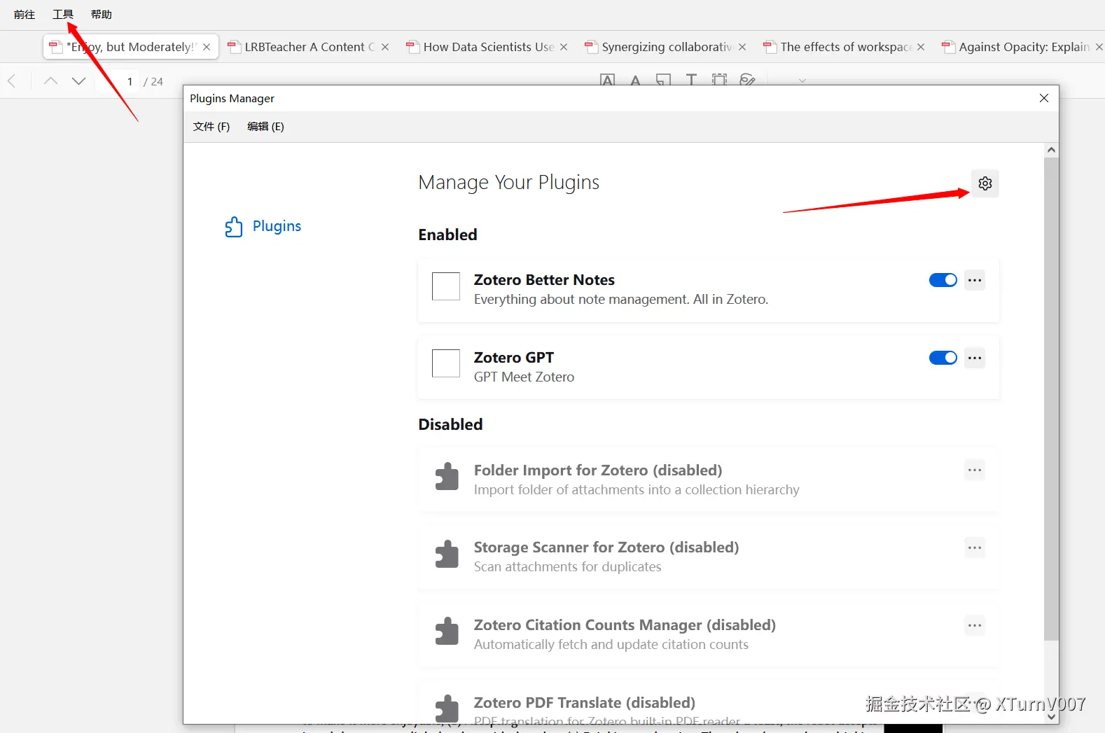Screen dimensions: 1105x733
Task: Open the 工具 menu in Zotero
Action: 63,15
